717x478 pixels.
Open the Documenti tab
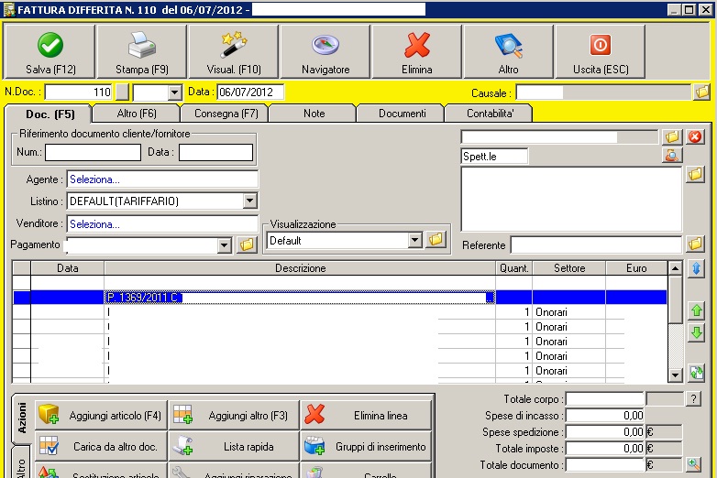pos(402,114)
